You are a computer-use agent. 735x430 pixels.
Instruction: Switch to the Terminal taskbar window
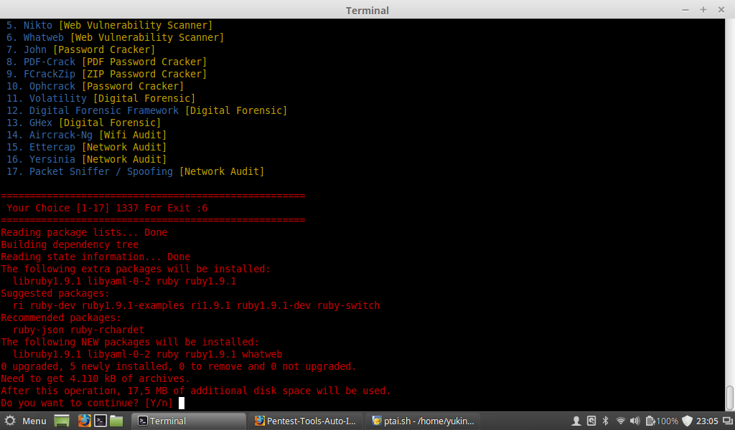(x=189, y=421)
